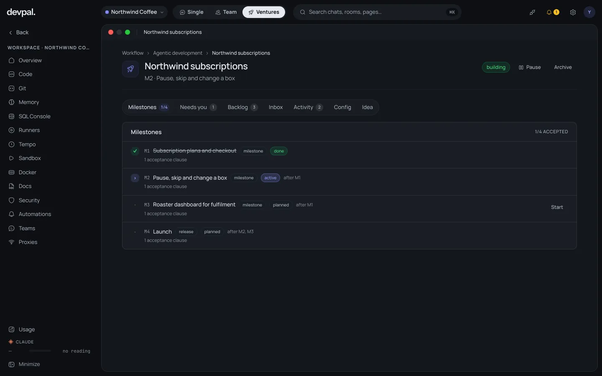Open the SQL Console icon

tap(12, 117)
